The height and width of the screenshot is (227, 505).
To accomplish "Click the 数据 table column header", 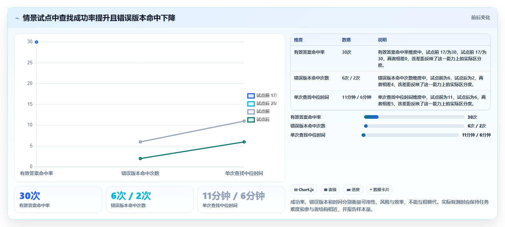I will 347,40.
